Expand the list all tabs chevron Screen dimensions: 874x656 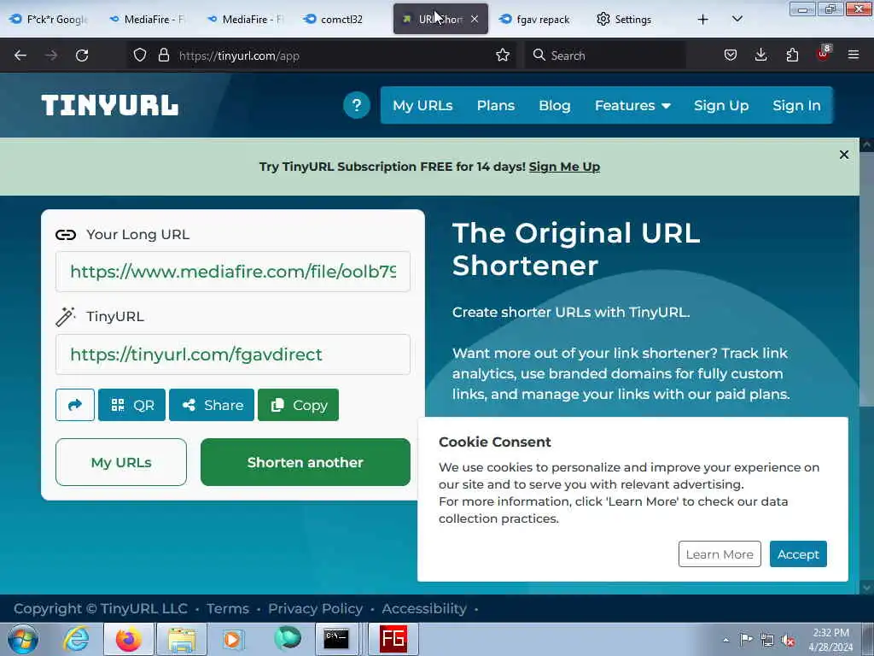(737, 20)
